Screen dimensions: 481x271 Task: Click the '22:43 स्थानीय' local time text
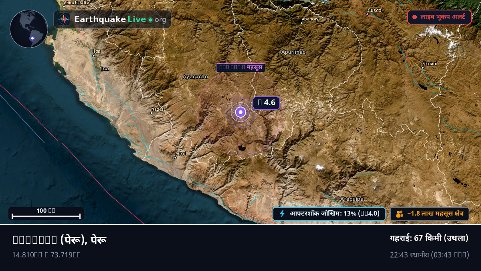[410, 255]
